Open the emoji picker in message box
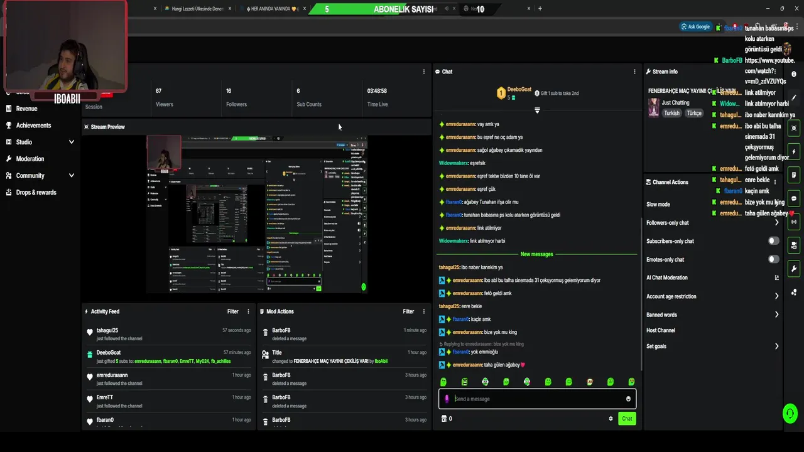This screenshot has height=452, width=804. pyautogui.click(x=628, y=399)
